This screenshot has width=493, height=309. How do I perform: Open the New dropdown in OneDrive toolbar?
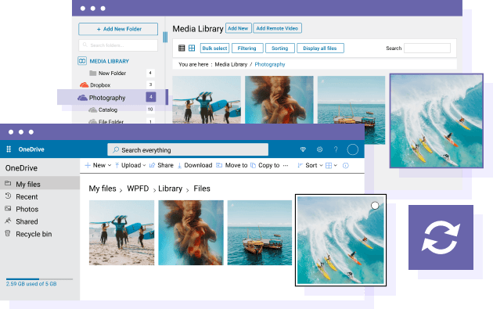coord(98,165)
